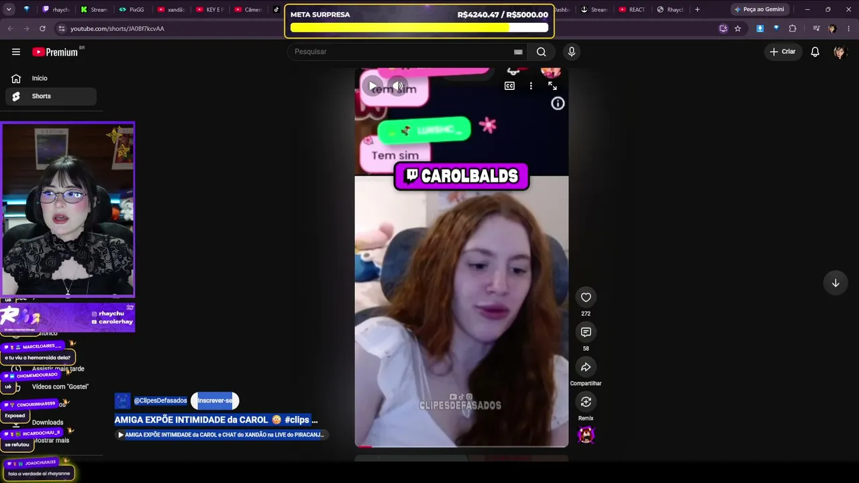
Task: Open the Short's title description
Action: (216, 420)
